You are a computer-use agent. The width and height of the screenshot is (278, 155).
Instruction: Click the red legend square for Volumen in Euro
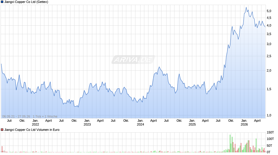[x=2, y=130]
